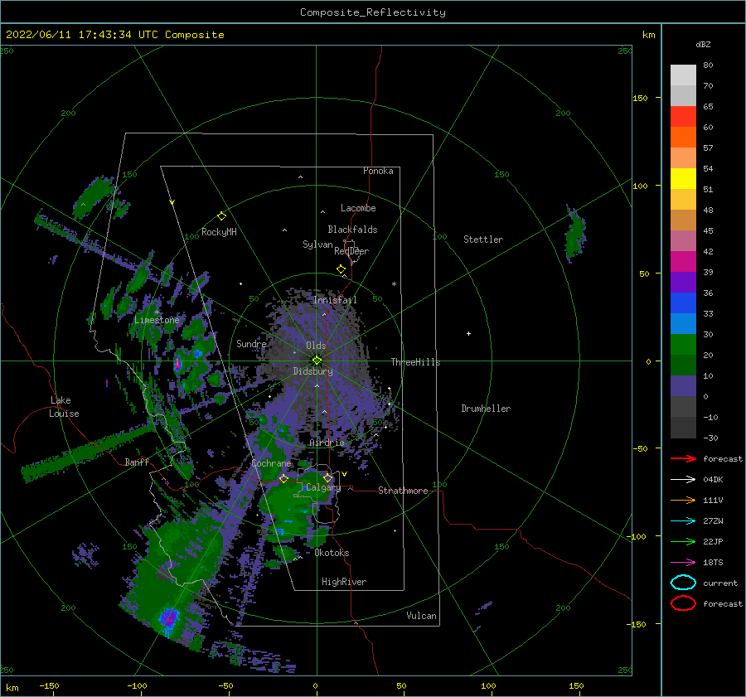This screenshot has height=697, width=746.
Task: Click the Vulcan label
Action: click(x=421, y=616)
